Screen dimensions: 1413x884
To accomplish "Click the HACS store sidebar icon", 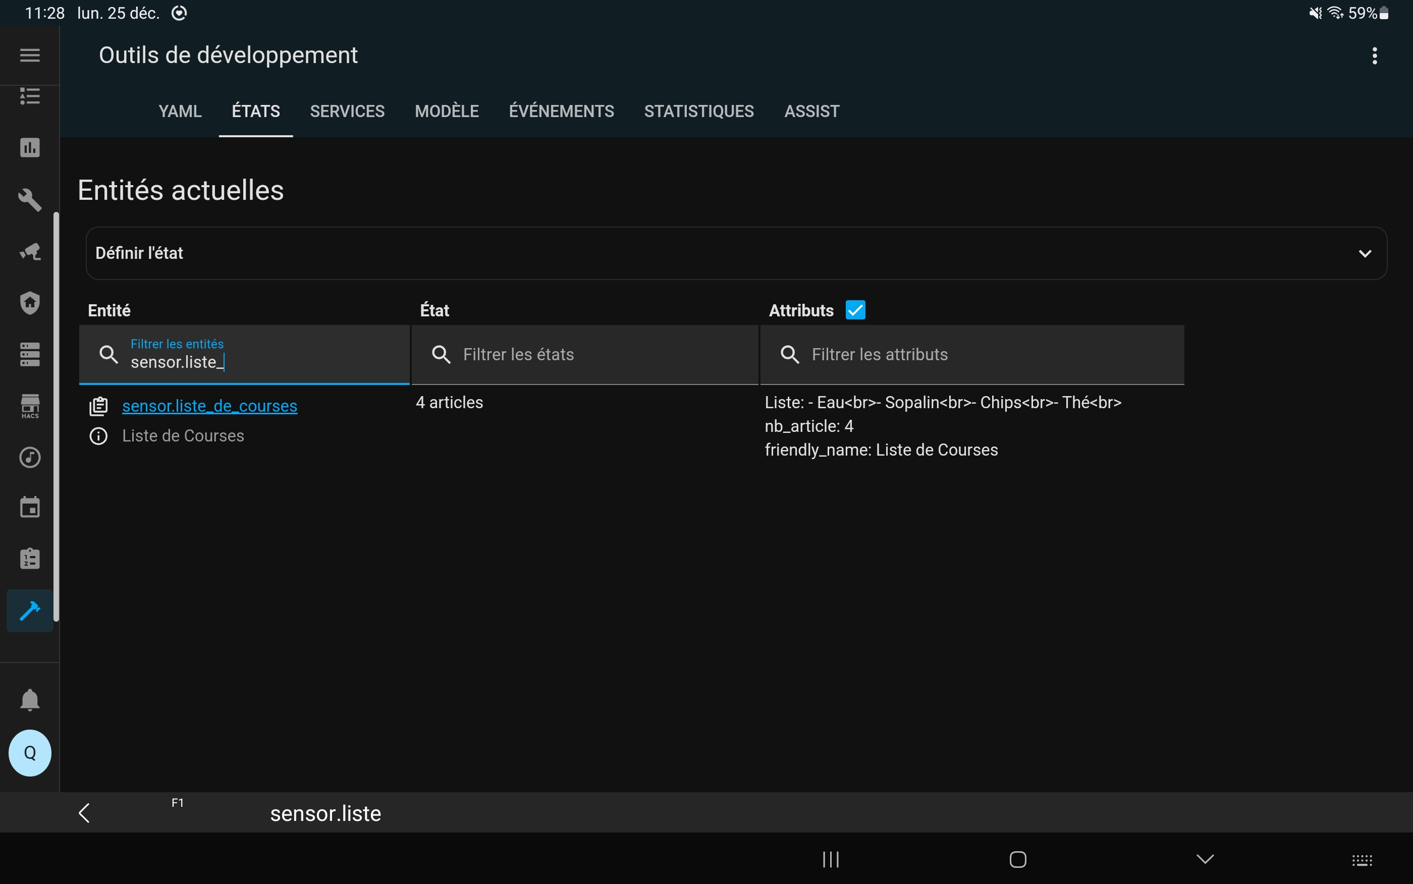I will pyautogui.click(x=30, y=406).
